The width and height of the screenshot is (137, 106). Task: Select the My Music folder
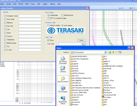click(106, 90)
